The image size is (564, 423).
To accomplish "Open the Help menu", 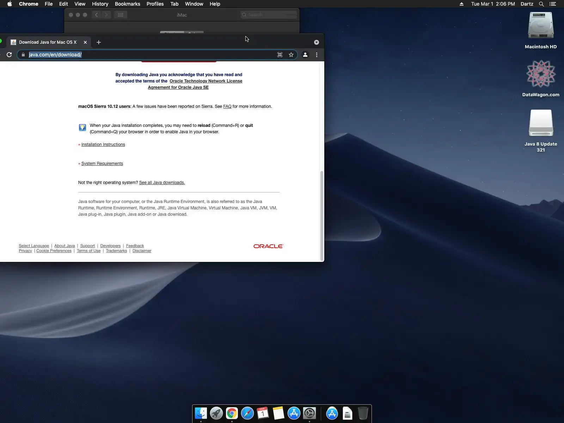I will point(215,4).
